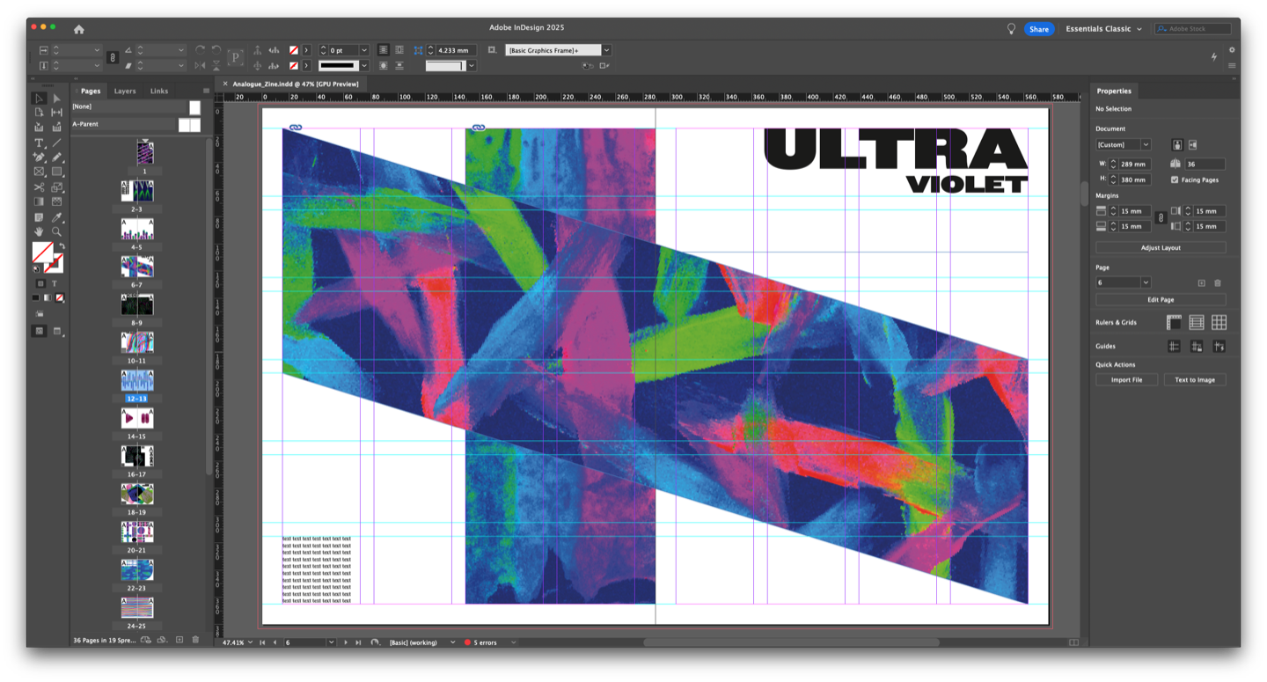
Task: Toggle show baseline grid button
Action: coord(1197,323)
